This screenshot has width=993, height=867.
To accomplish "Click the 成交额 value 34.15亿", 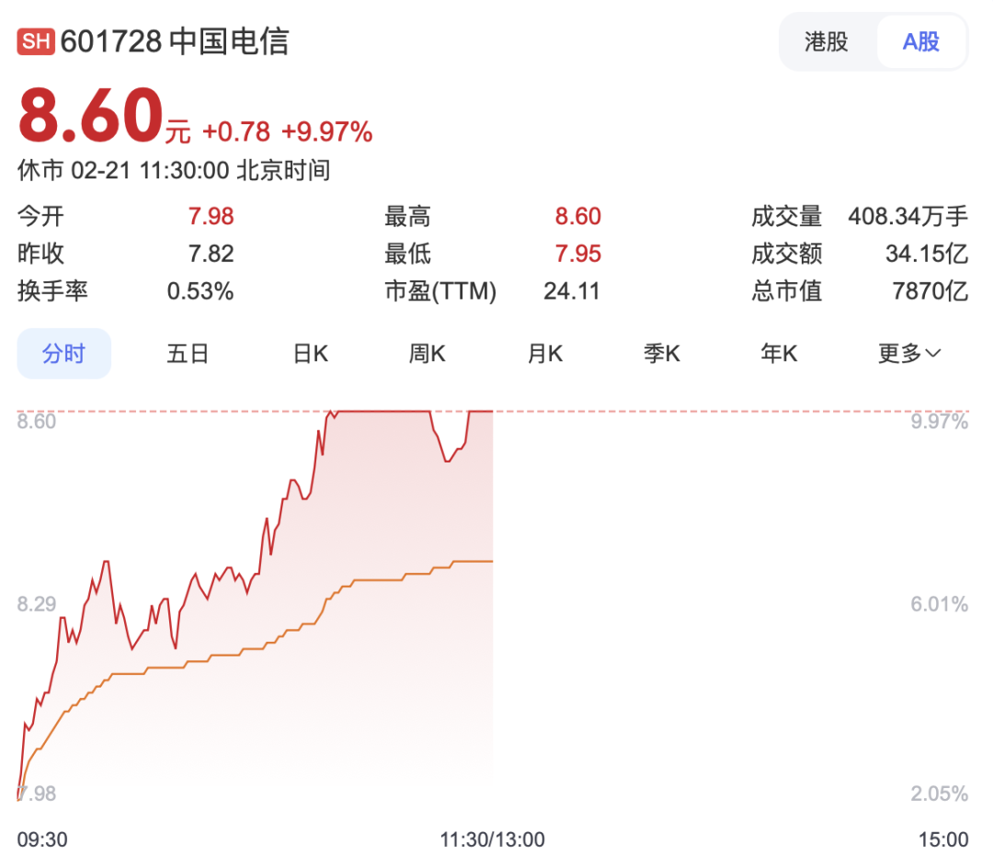I will 927,254.
